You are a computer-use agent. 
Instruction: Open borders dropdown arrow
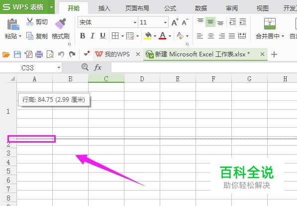[122, 36]
